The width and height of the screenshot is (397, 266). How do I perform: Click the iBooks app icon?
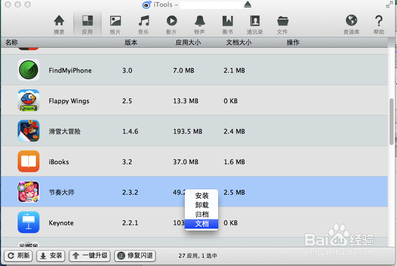[29, 161]
